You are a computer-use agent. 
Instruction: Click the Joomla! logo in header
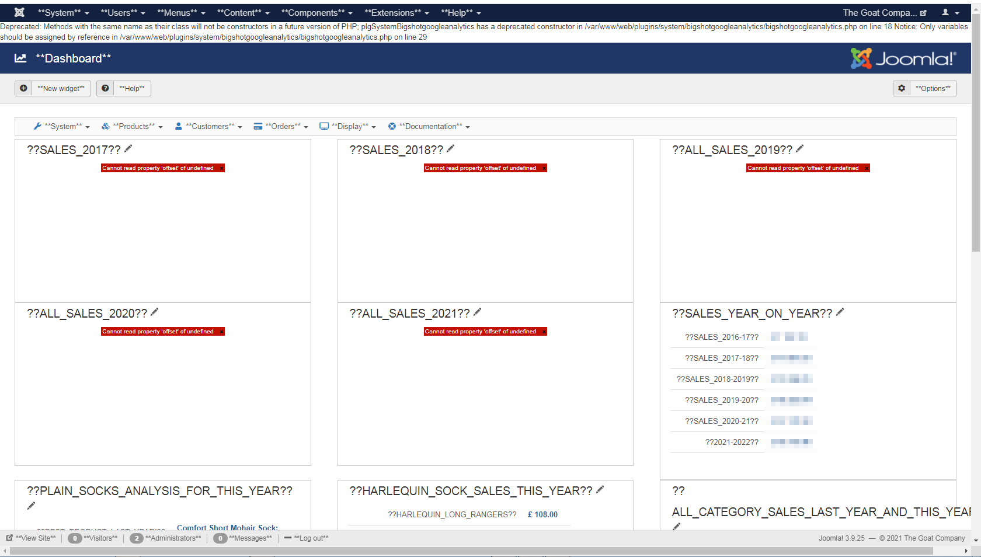(903, 58)
